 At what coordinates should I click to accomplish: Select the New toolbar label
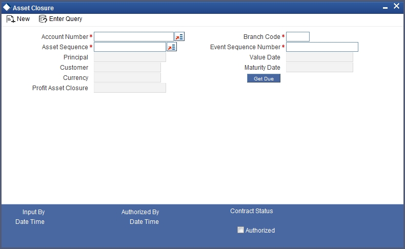tap(23, 19)
